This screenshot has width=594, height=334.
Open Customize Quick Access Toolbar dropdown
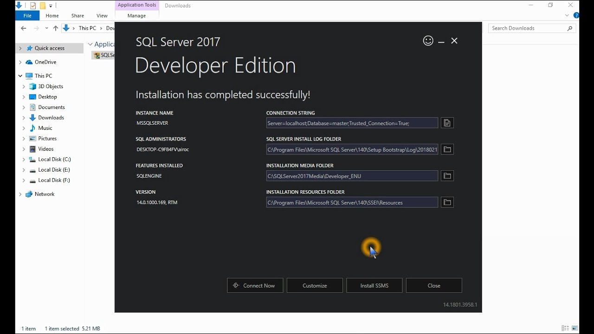(51, 6)
